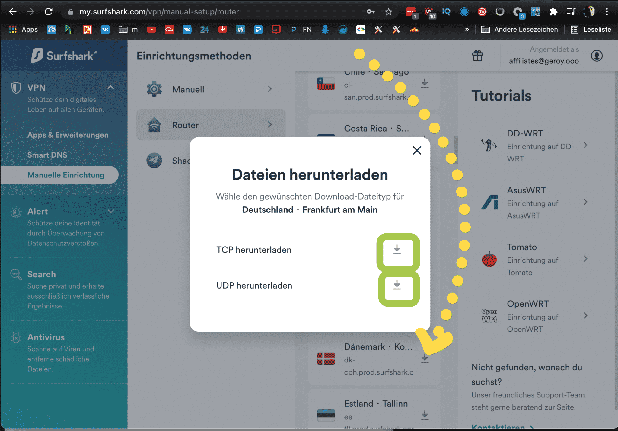Reload the current page
Screen dimensions: 618x431
tap(49, 12)
